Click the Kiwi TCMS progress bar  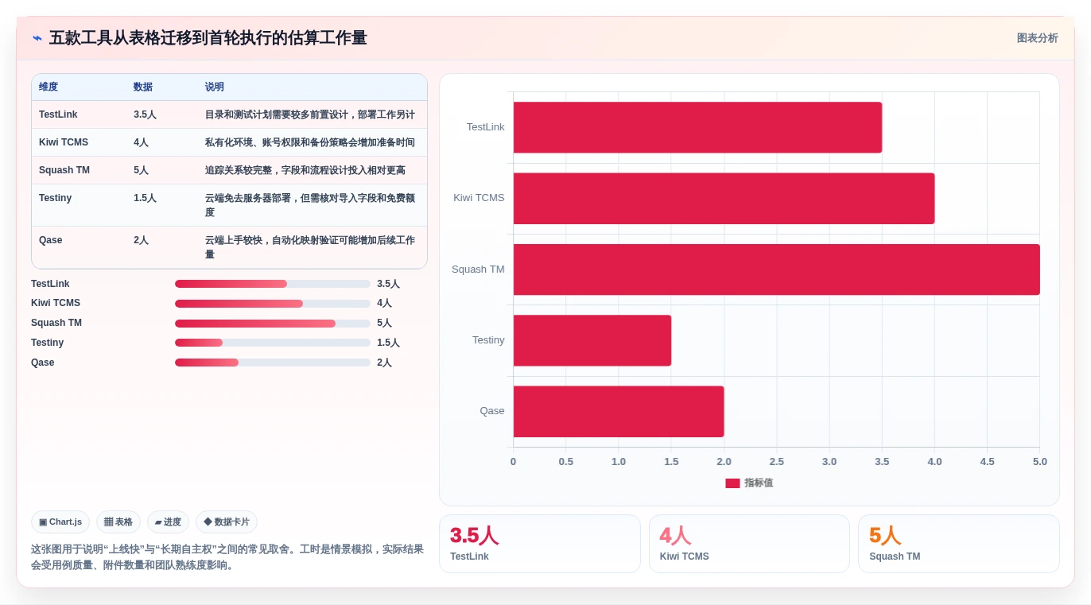[x=273, y=304]
